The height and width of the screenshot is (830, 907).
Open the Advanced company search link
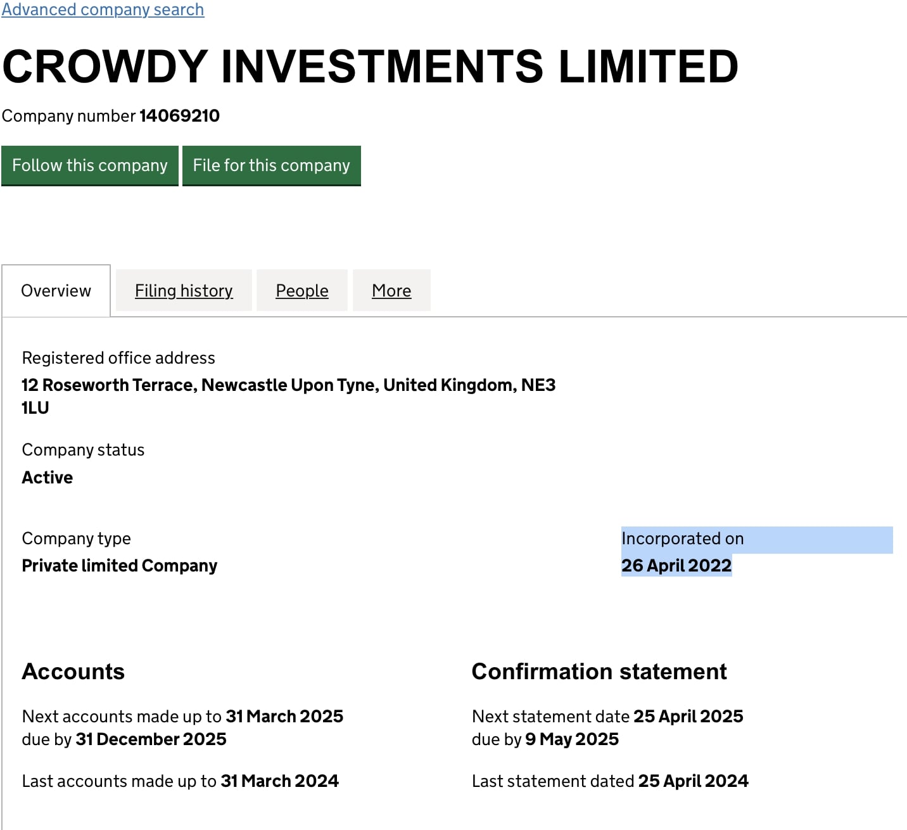pyautogui.click(x=103, y=9)
